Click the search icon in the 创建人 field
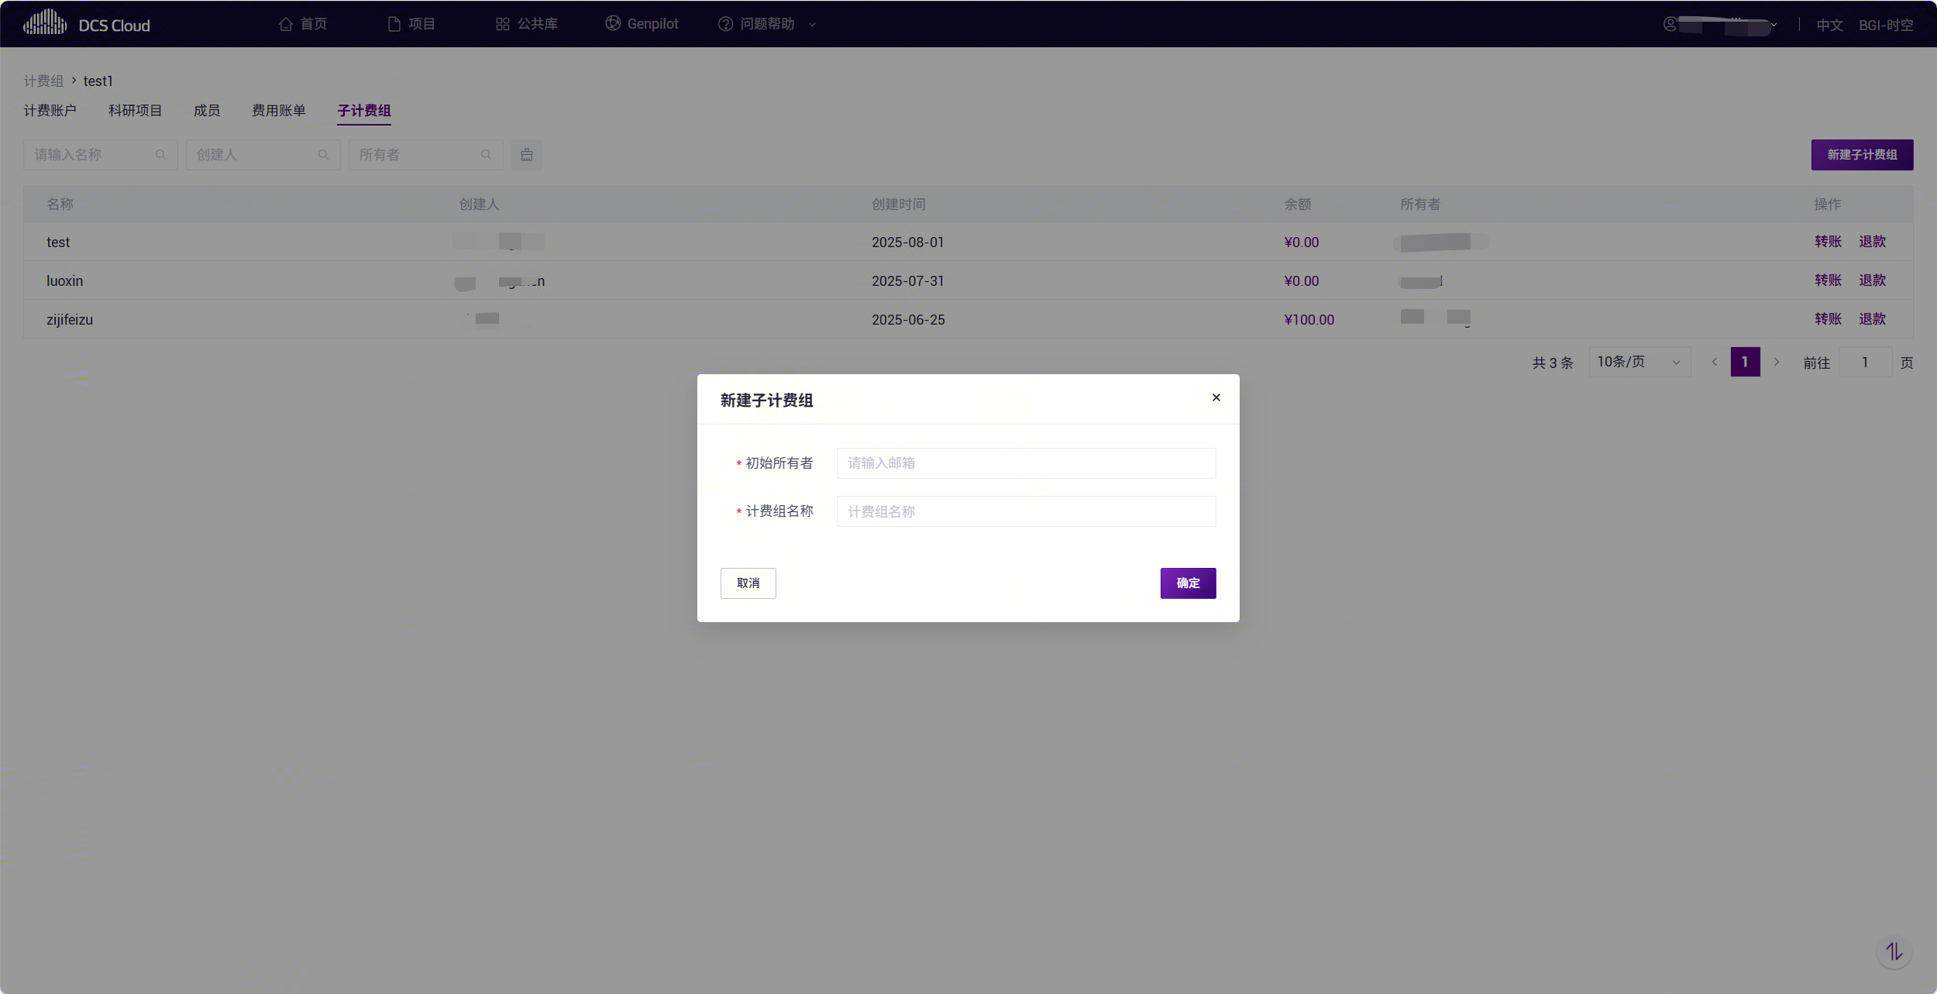The image size is (1937, 994). coord(324,155)
